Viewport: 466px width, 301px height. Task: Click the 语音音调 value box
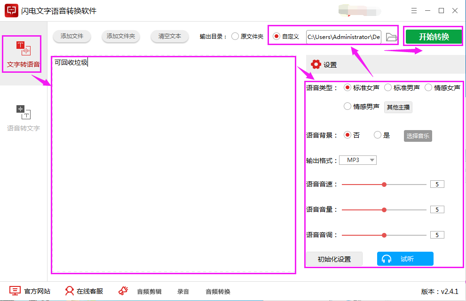point(437,235)
